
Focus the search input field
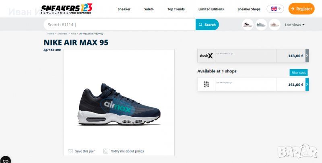pyautogui.click(x=120, y=25)
